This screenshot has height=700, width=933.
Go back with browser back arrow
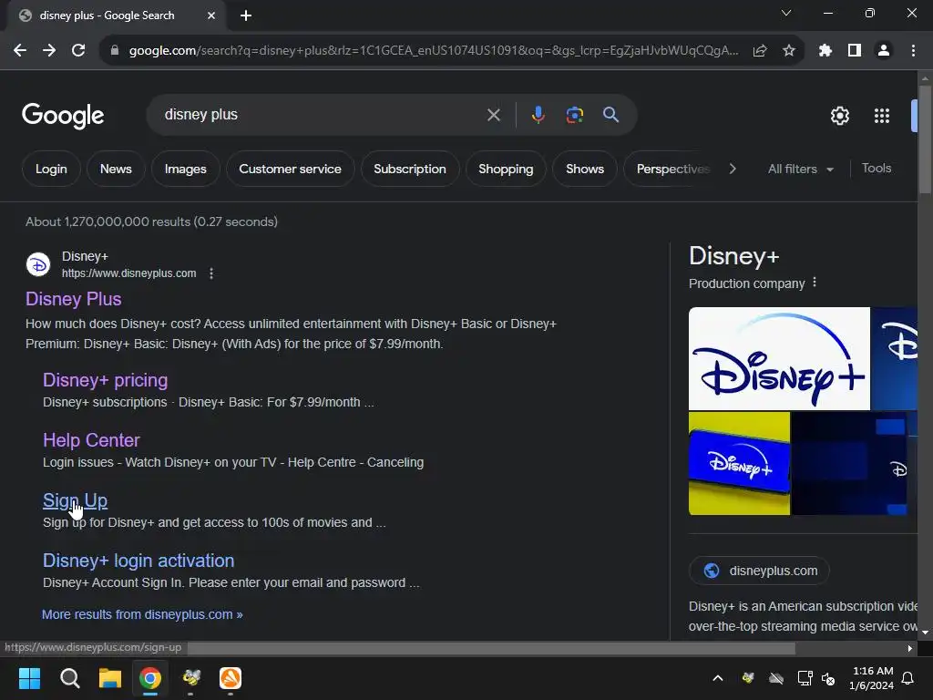pos(20,51)
